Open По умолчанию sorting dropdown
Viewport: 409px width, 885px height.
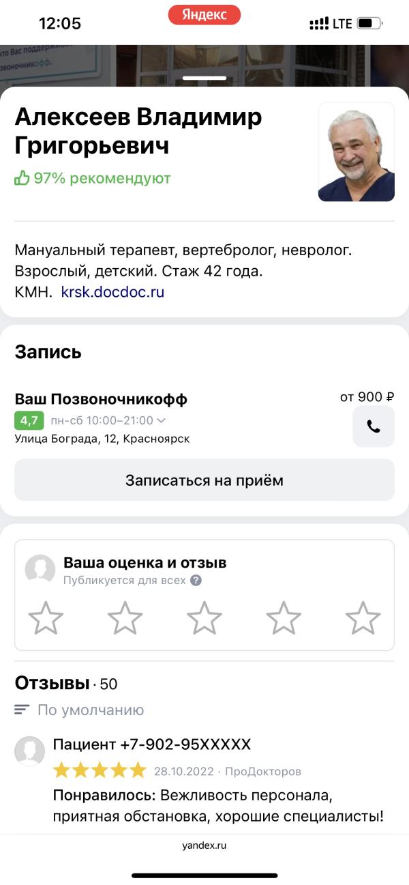91,710
